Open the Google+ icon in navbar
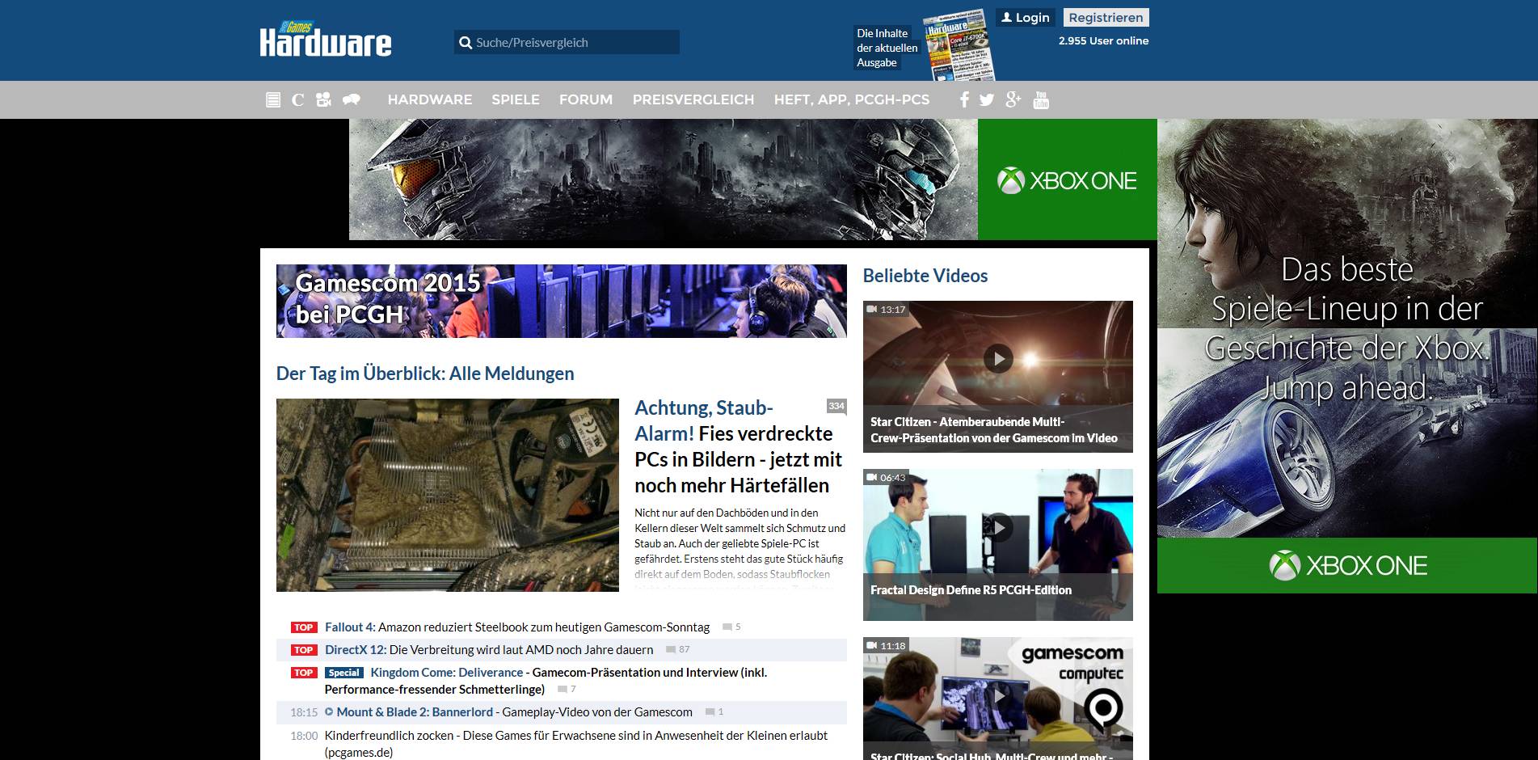1538x760 pixels. pyautogui.click(x=1013, y=99)
